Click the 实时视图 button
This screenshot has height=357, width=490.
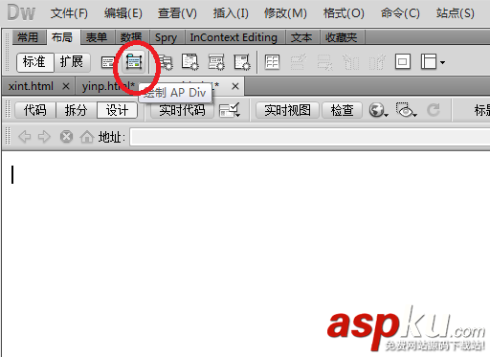coord(287,110)
